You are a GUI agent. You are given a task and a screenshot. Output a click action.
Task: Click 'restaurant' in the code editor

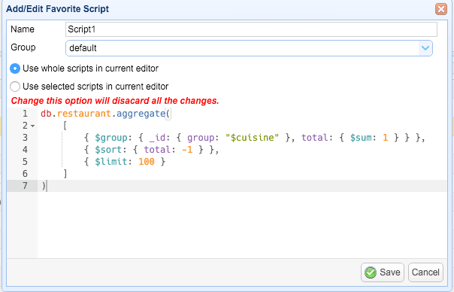[x=84, y=114]
